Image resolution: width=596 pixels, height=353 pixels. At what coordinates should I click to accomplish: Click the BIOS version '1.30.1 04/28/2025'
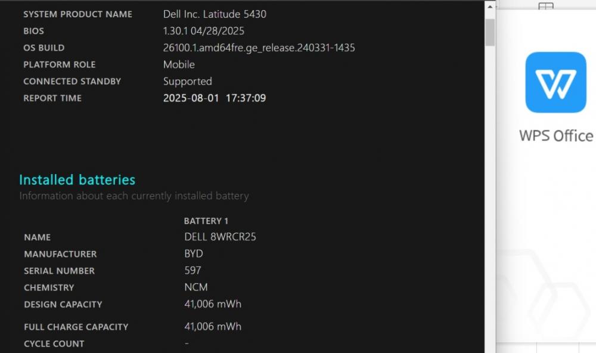[204, 31]
